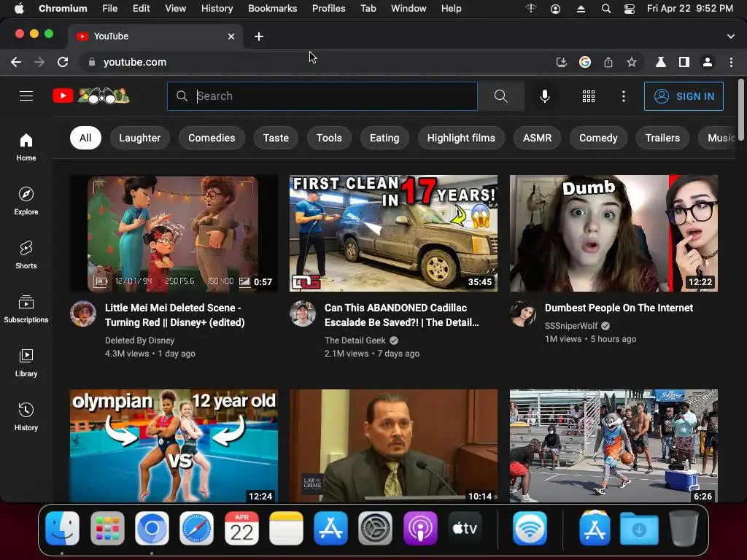
Task: Open Library in the sidebar
Action: (x=26, y=363)
